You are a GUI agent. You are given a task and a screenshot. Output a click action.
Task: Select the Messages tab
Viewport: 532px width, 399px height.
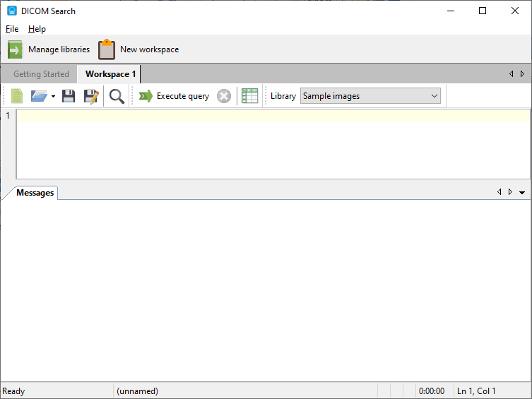35,193
